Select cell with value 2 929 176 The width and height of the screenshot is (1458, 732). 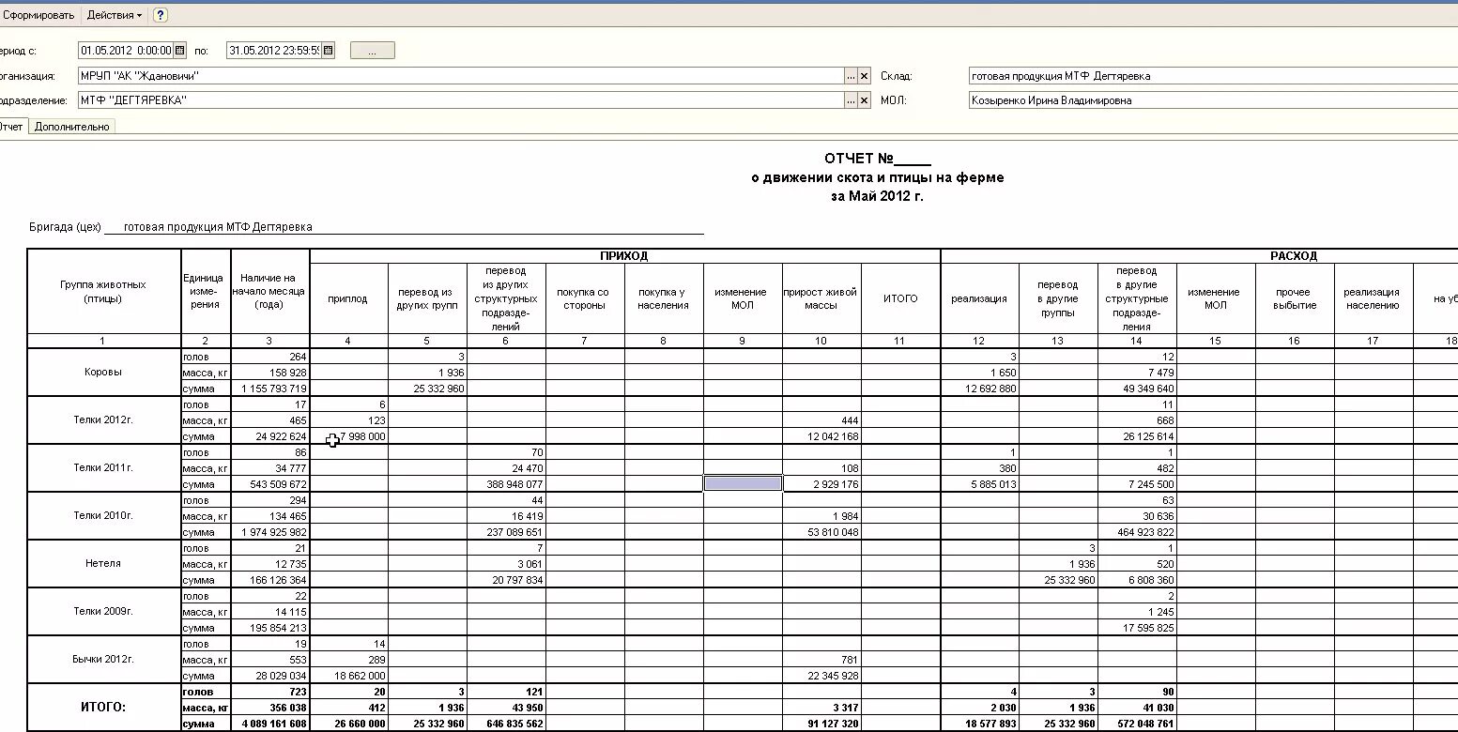[821, 483]
